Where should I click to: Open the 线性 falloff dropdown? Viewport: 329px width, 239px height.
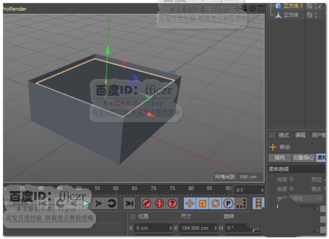point(307,198)
